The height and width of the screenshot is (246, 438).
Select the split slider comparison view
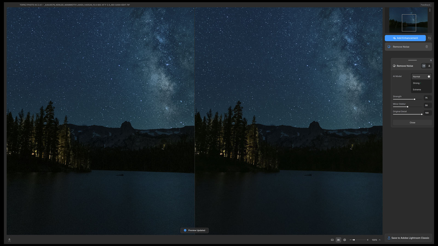(345, 240)
